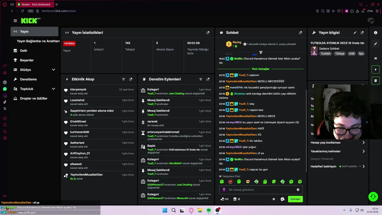Open Yasaklanmış kelimeler settings
The width and height of the screenshot is (382, 215).
pos(338,151)
